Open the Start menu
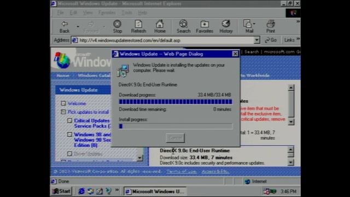This screenshot has width=350, height=197. pos(61,191)
